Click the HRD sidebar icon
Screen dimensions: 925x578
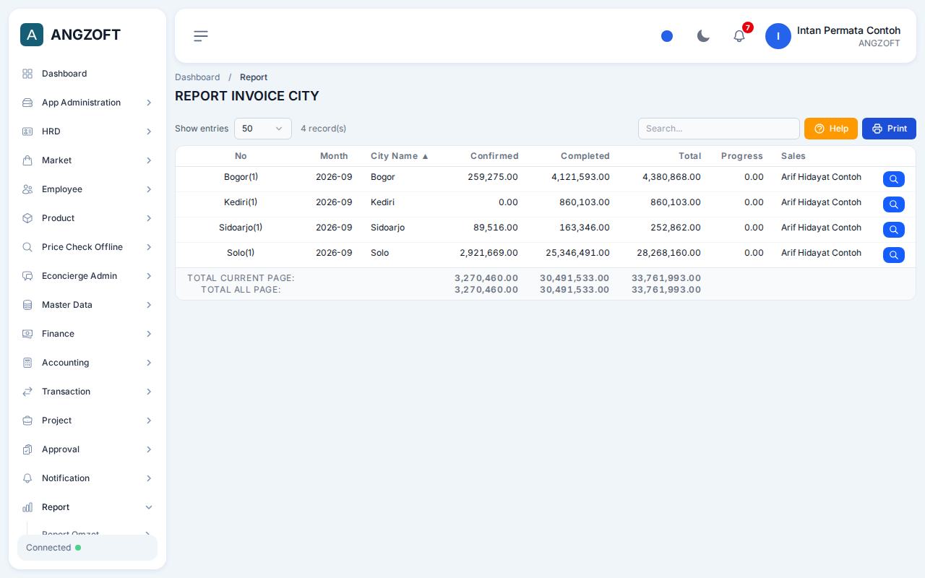pos(27,131)
